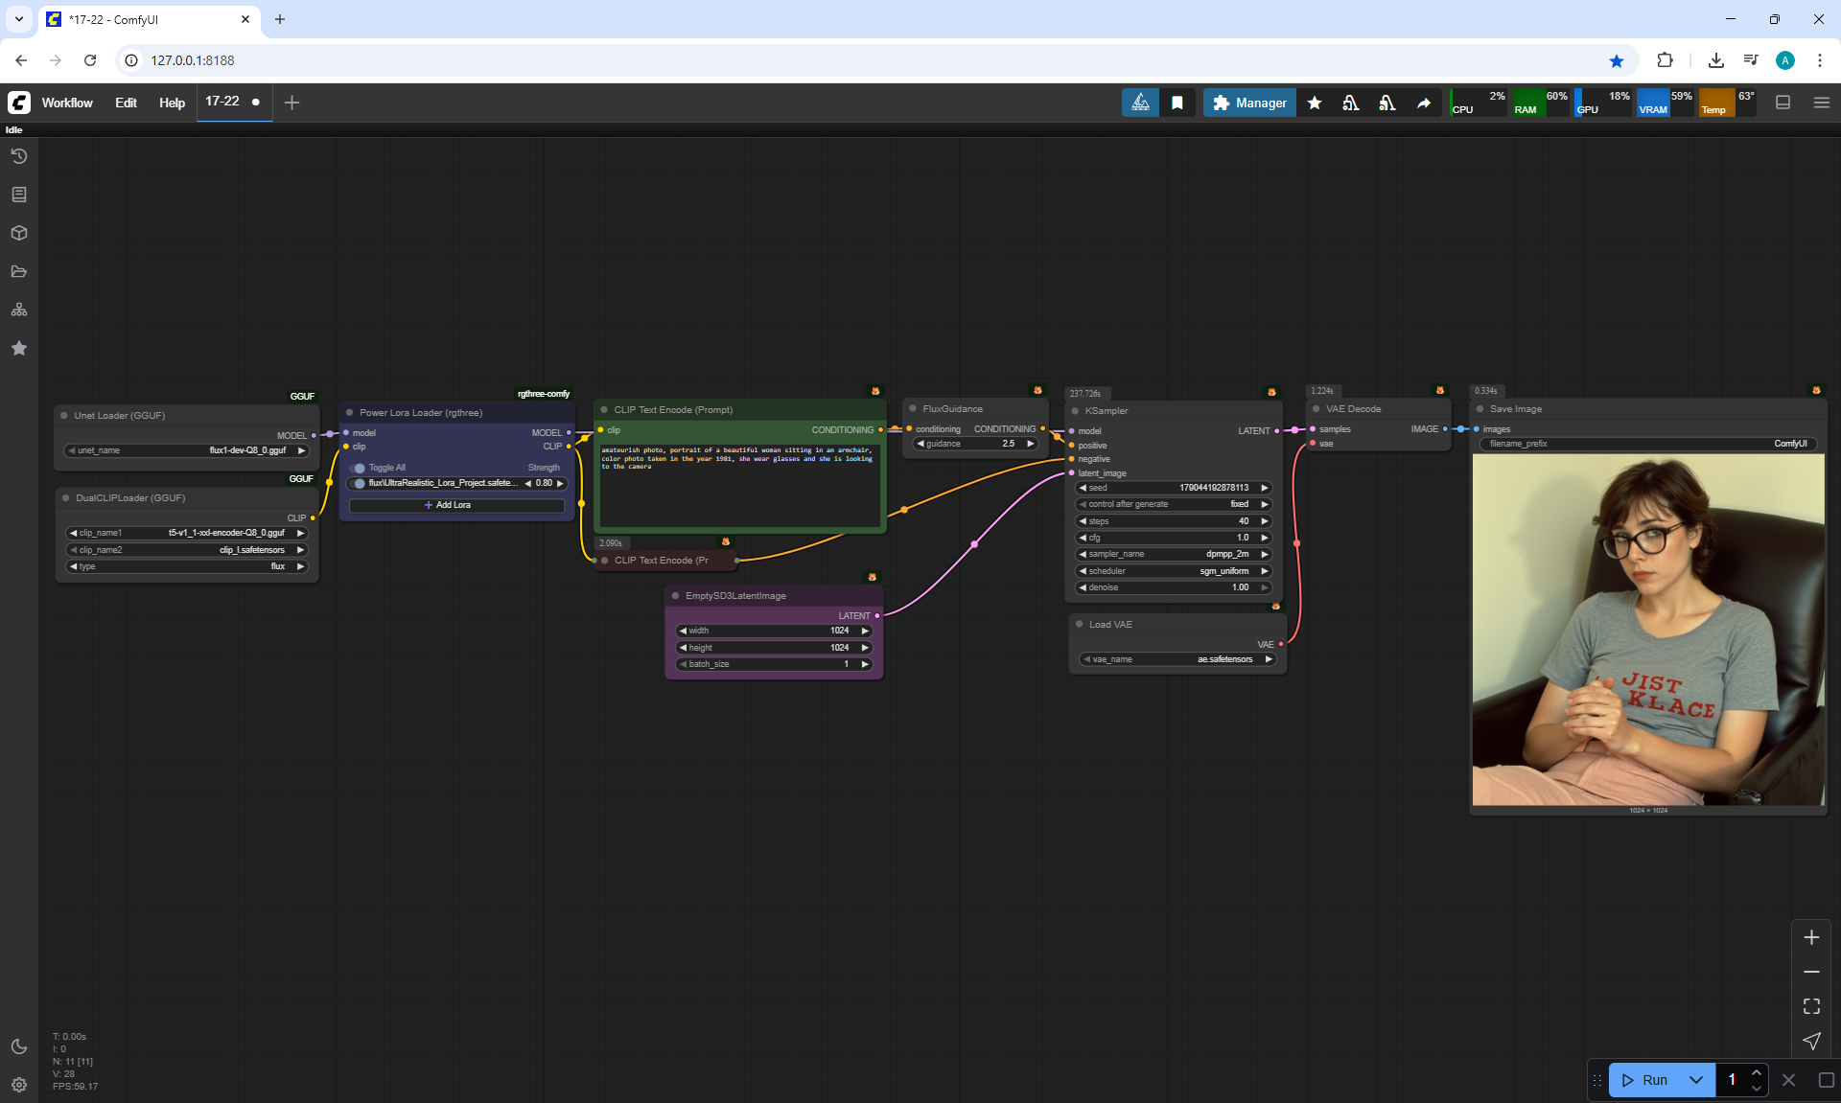Switch theme with the moon icon
Screen dimensions: 1841x1103
tap(19, 1046)
